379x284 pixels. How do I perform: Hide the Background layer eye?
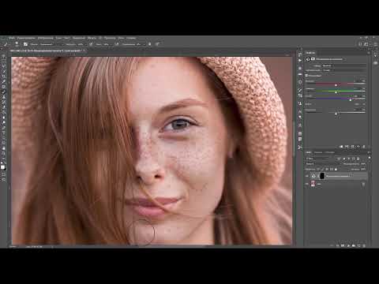[307, 184]
